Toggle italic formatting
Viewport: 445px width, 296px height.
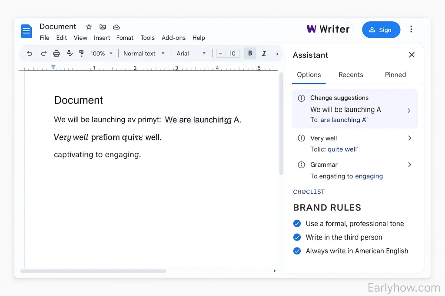coord(264,54)
